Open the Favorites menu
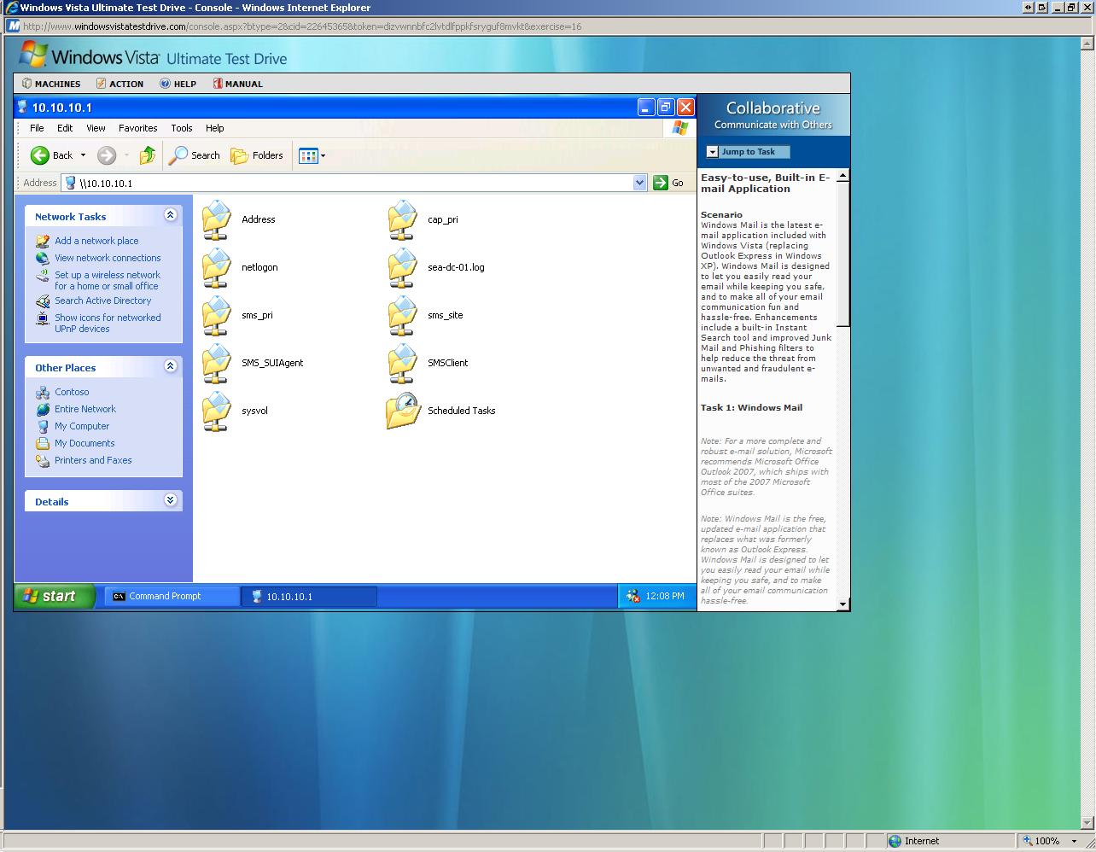 137,128
